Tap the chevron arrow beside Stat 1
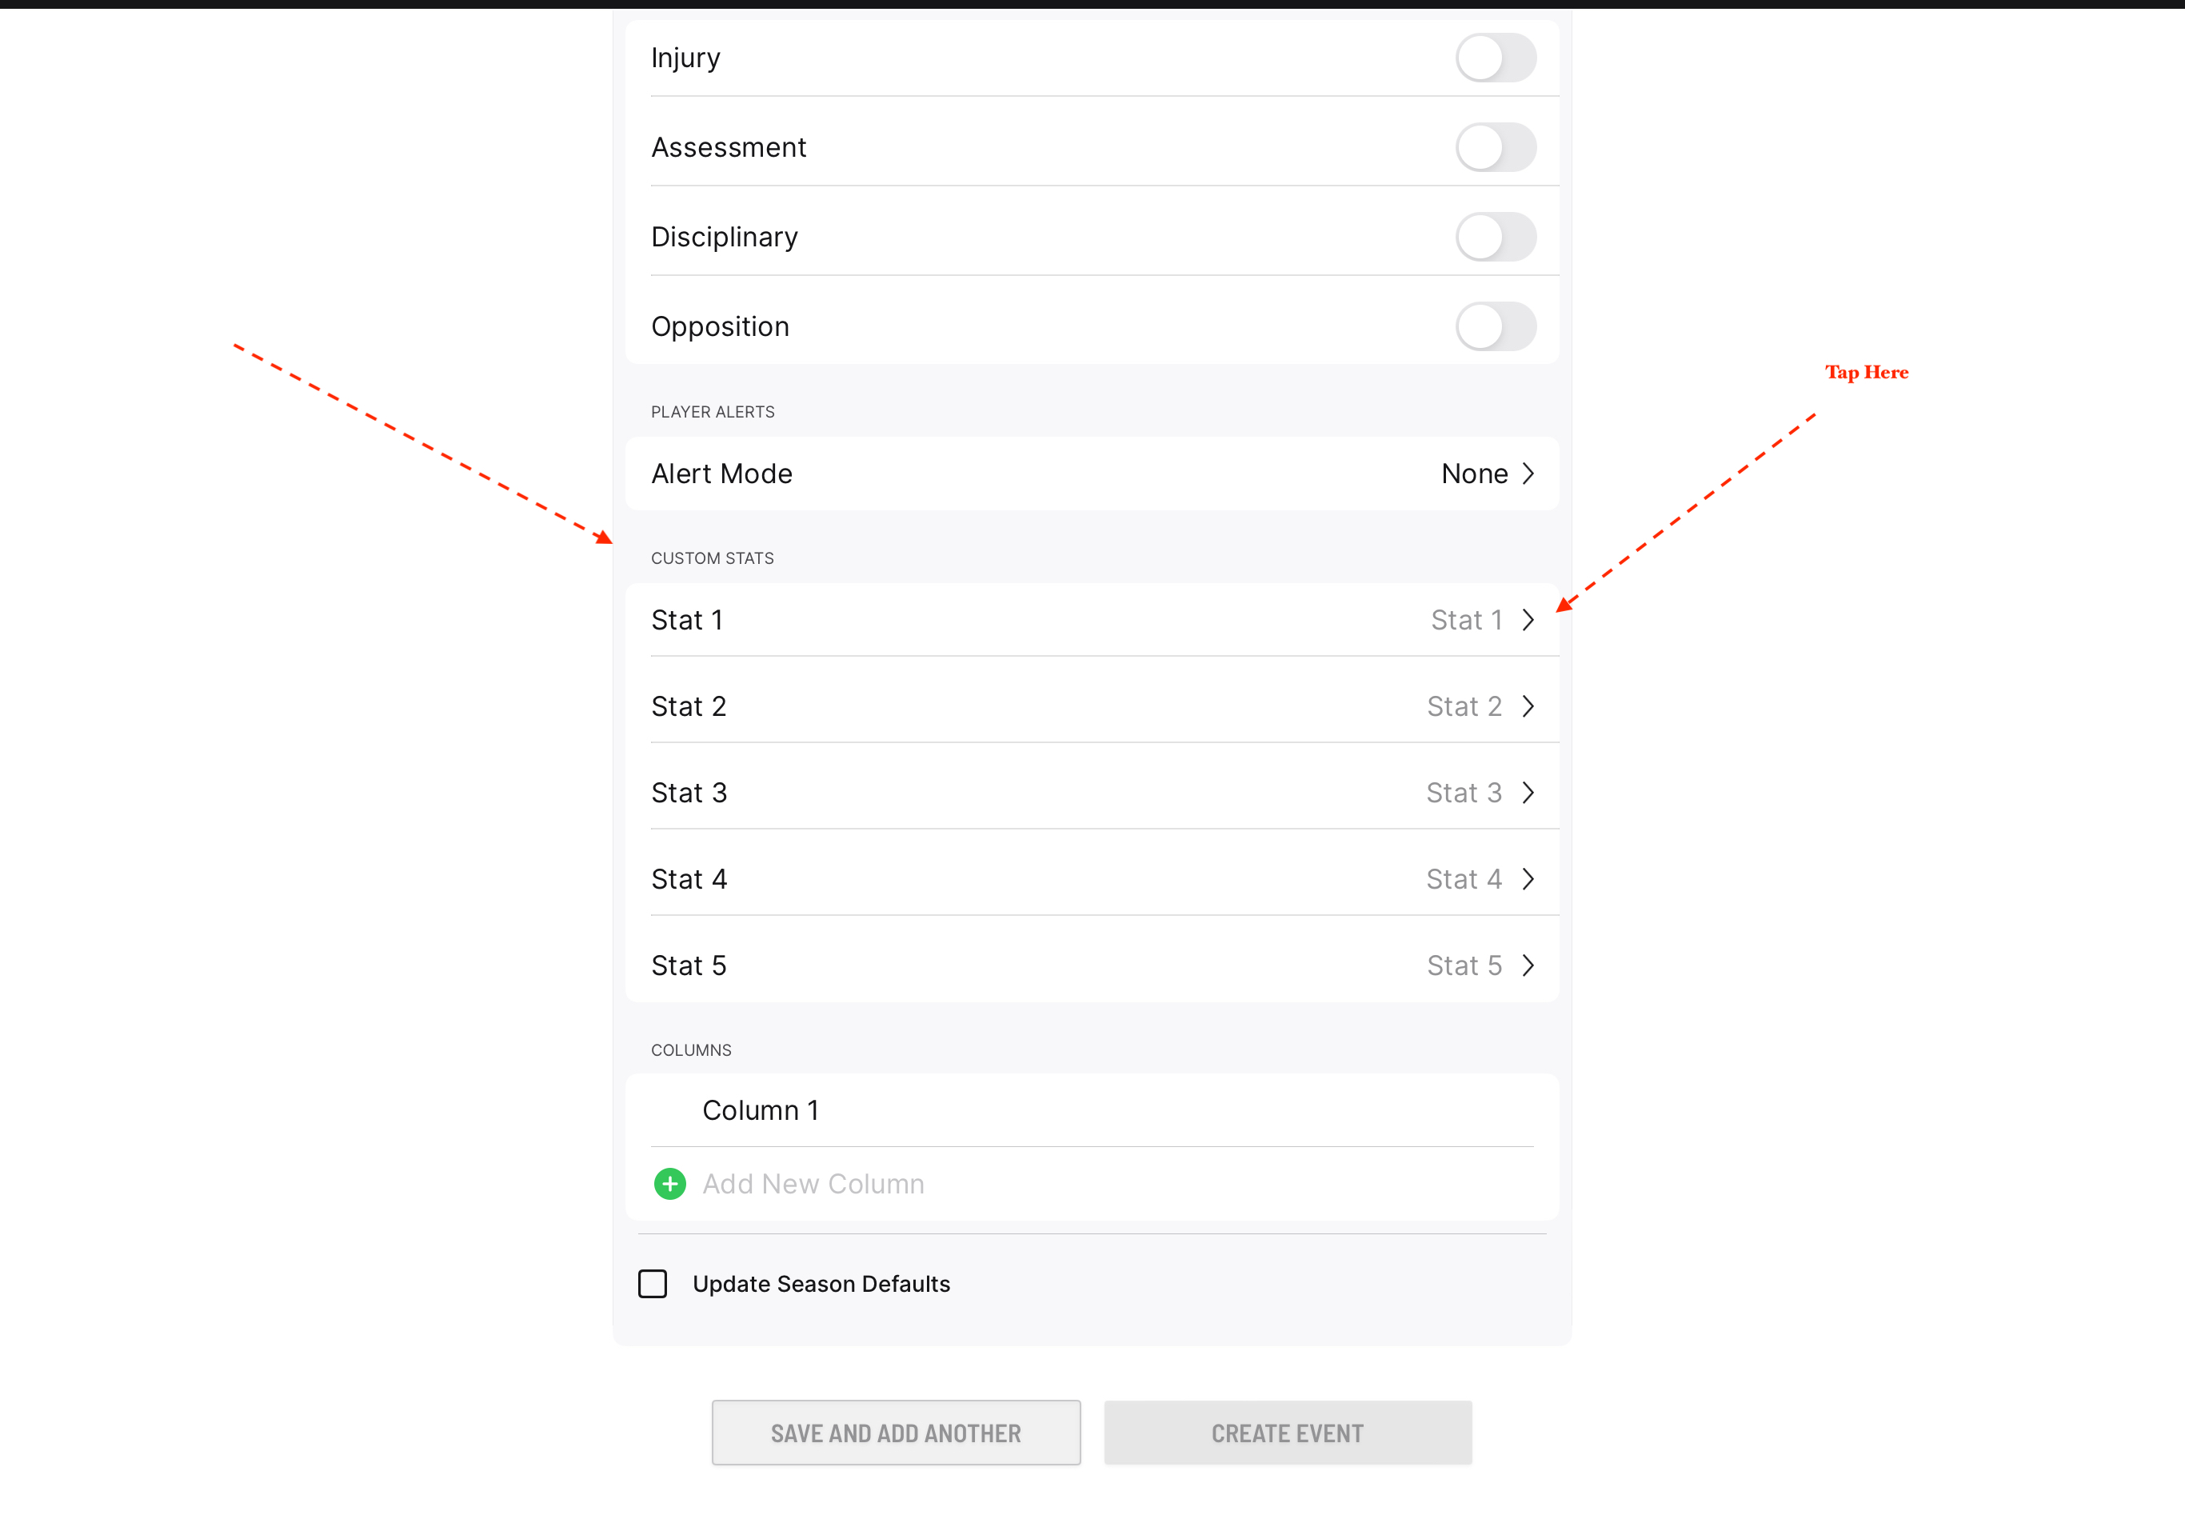 (x=1528, y=621)
